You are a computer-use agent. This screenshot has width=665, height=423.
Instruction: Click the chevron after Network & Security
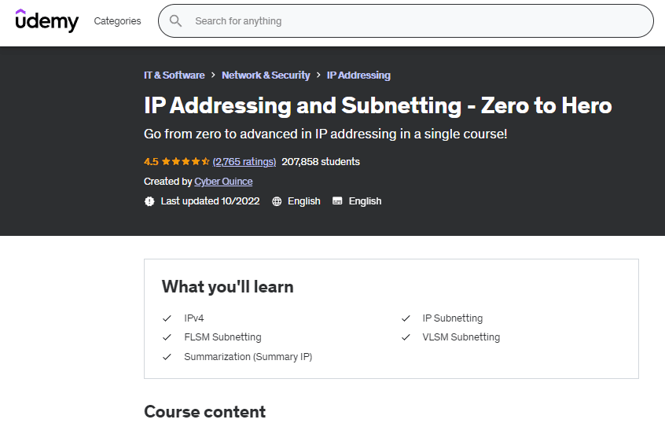tap(318, 75)
